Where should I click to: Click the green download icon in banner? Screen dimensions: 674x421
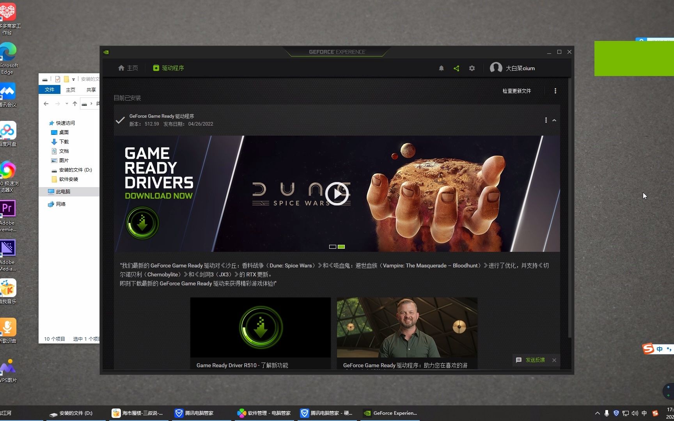pyautogui.click(x=142, y=223)
